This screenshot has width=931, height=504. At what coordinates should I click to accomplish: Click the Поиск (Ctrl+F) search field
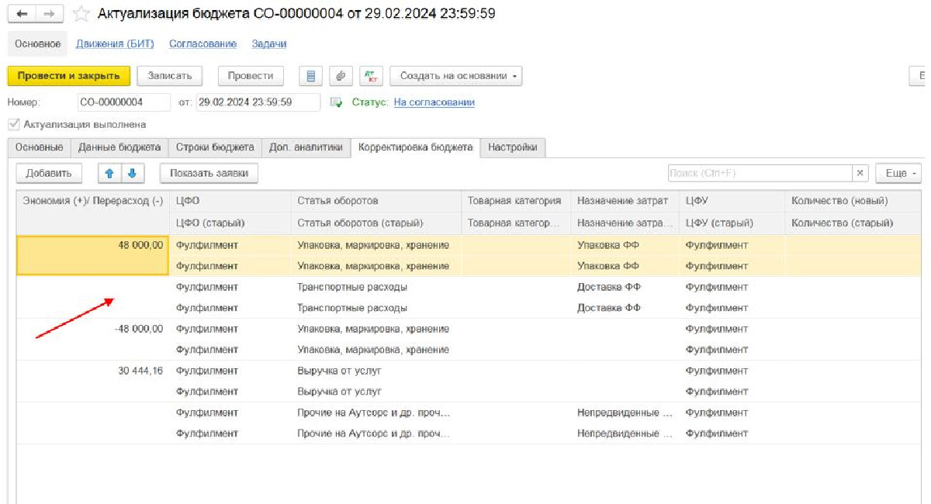coord(760,173)
